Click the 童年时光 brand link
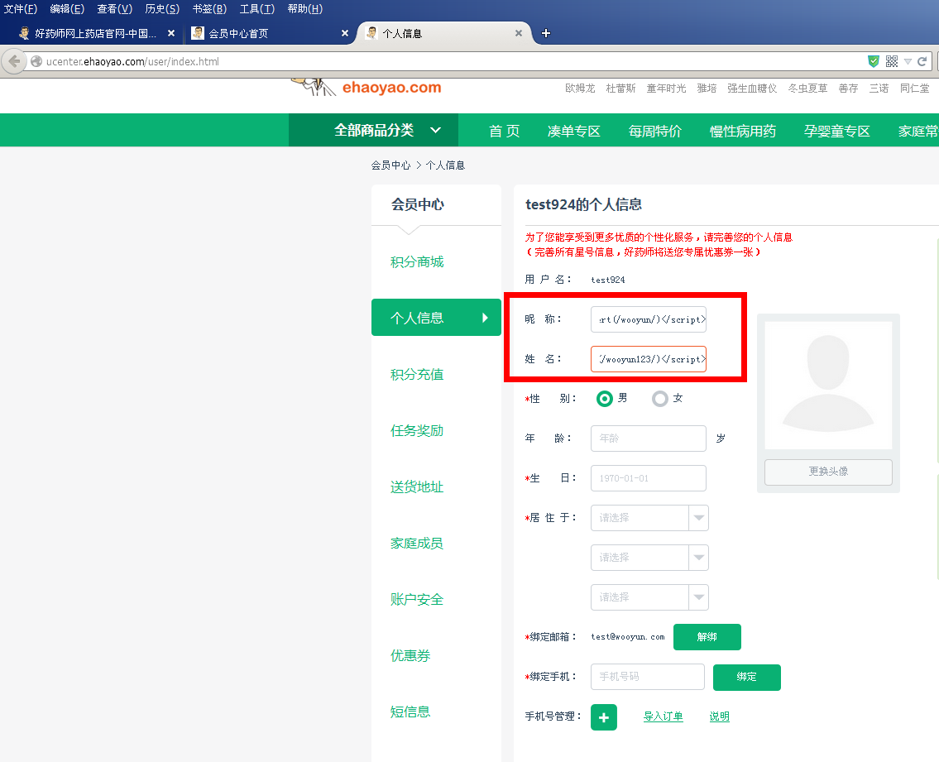The image size is (939, 762). [666, 88]
